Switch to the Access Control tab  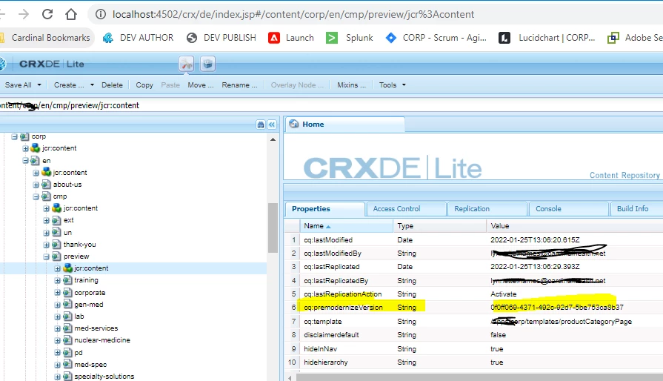tap(407, 209)
